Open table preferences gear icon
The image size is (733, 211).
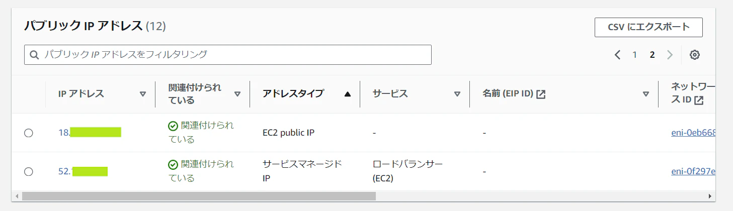click(695, 55)
